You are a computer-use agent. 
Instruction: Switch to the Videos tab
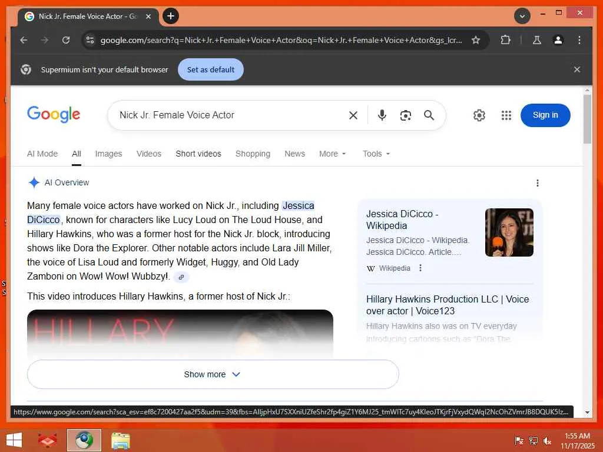149,154
